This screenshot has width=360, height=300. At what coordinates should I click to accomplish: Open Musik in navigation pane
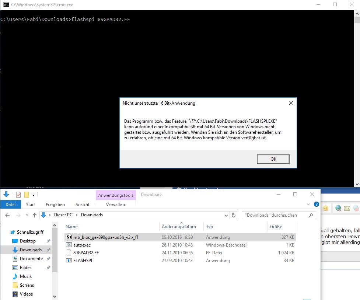tap(26, 276)
